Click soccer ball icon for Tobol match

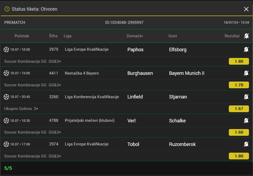coord(6,144)
